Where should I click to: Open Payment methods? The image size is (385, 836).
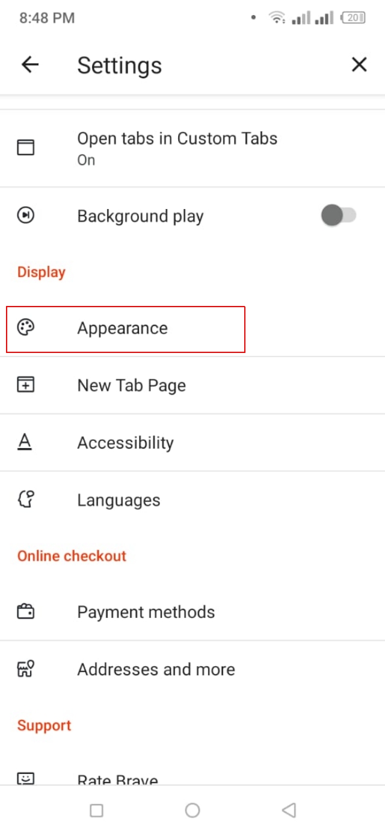tap(146, 611)
